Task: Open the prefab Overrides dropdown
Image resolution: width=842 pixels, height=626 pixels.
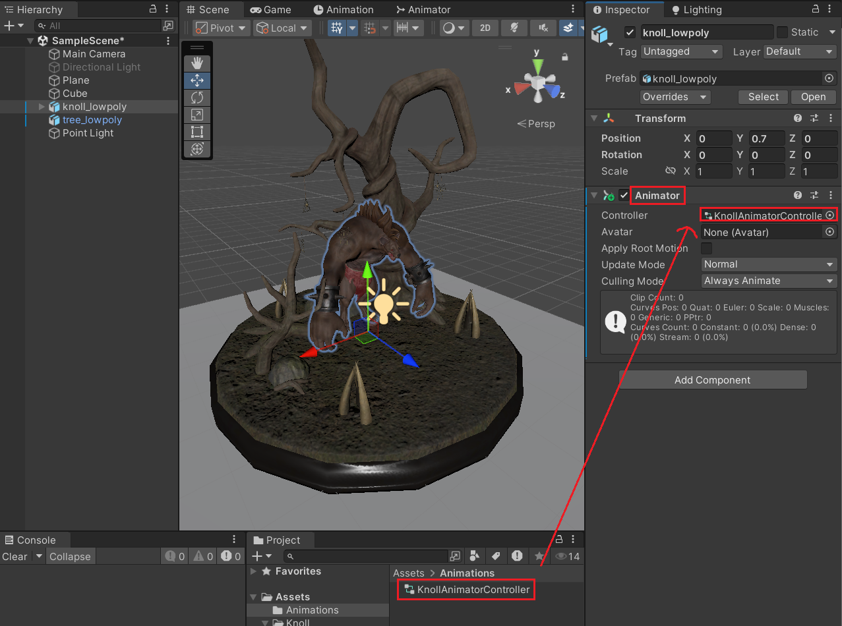Action: coord(675,97)
